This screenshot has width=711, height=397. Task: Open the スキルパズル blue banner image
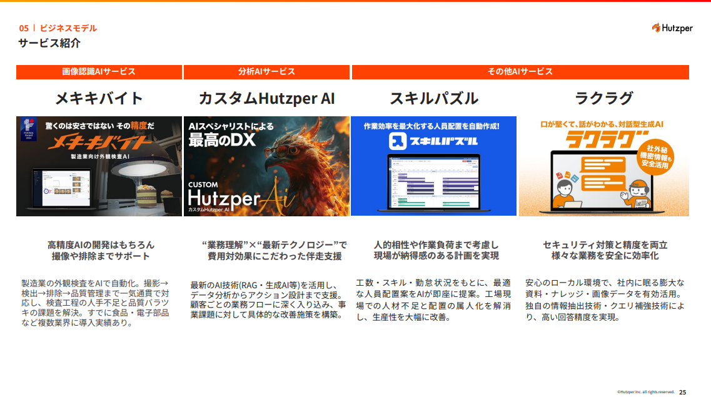coord(433,166)
